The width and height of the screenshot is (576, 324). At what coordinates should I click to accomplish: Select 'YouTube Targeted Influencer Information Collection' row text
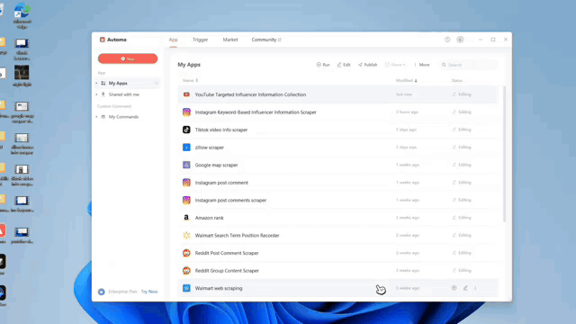[250, 94]
